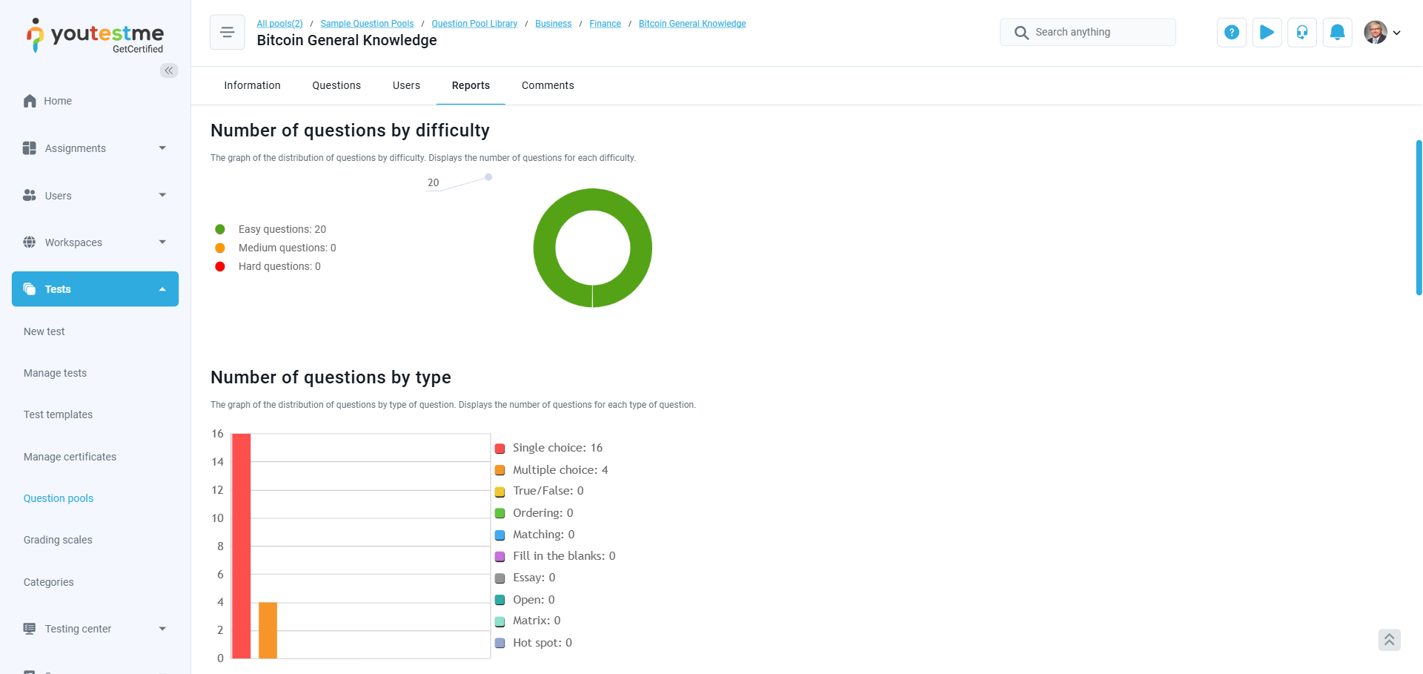Collapse the Tests menu arrow
Screen dimensions: 1423x674
pos(162,289)
